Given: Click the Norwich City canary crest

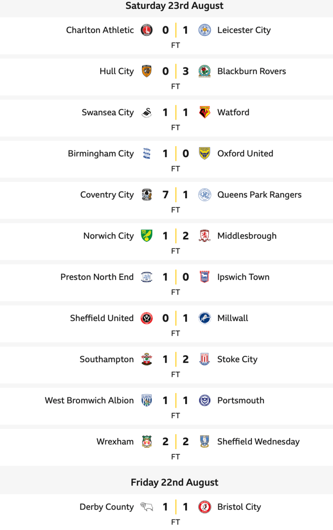Looking at the screenshot, I should 146,236.
